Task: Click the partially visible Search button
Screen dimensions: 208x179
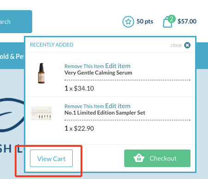Action: click(x=16, y=22)
